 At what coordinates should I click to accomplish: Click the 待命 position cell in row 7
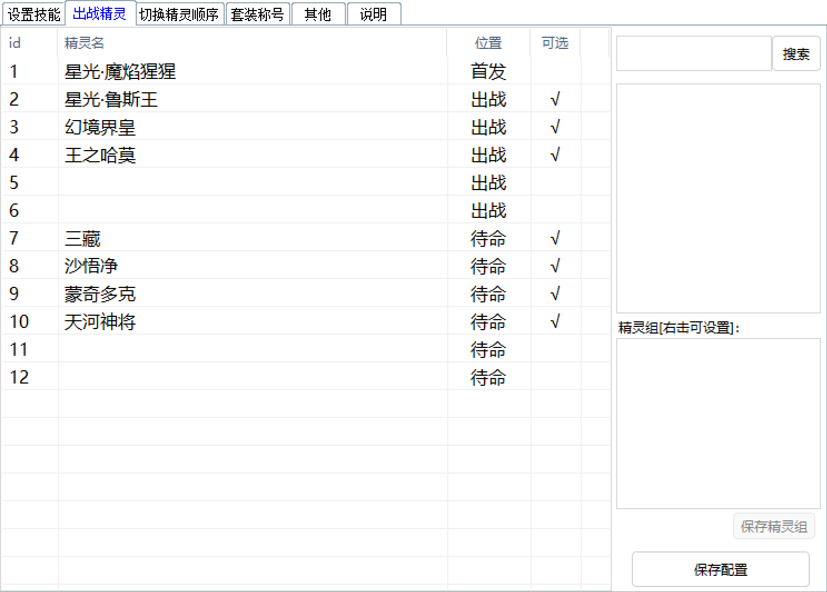(489, 238)
